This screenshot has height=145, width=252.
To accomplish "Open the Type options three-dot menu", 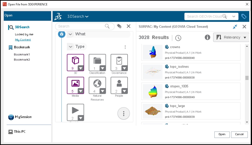I will point(125,47).
